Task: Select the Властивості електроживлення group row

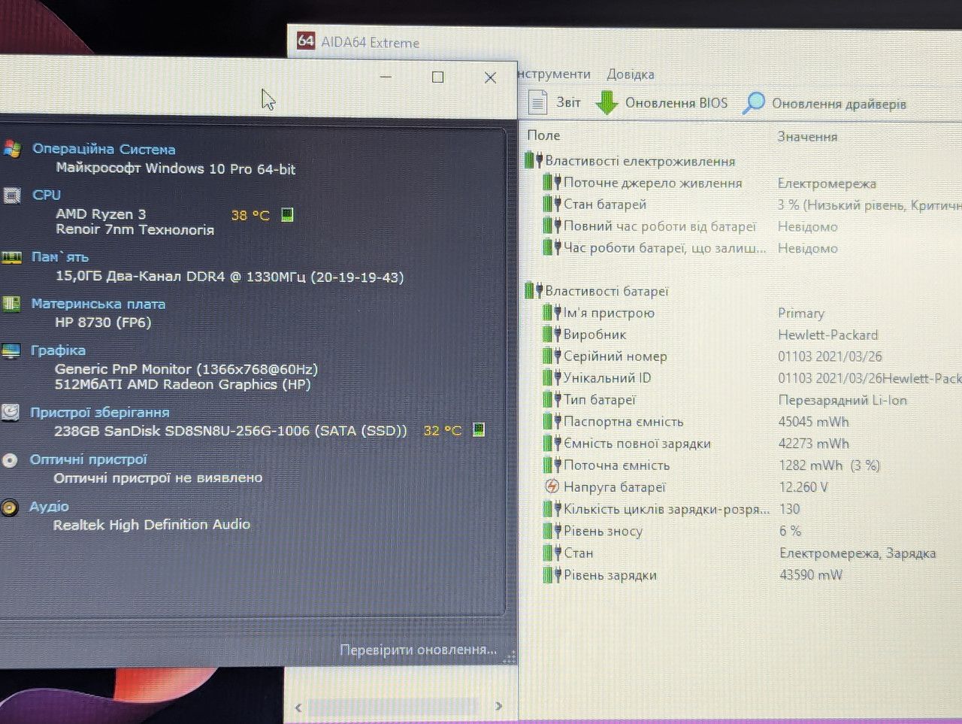Action: coord(630,161)
